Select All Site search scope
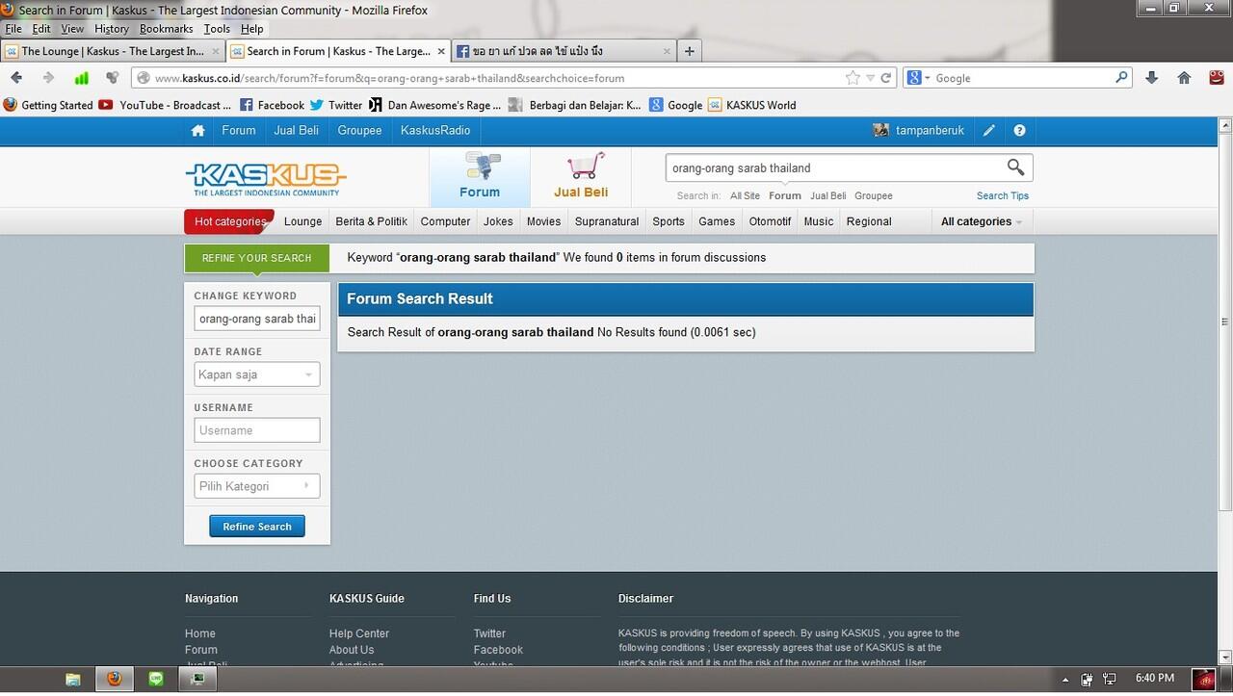 tap(745, 195)
